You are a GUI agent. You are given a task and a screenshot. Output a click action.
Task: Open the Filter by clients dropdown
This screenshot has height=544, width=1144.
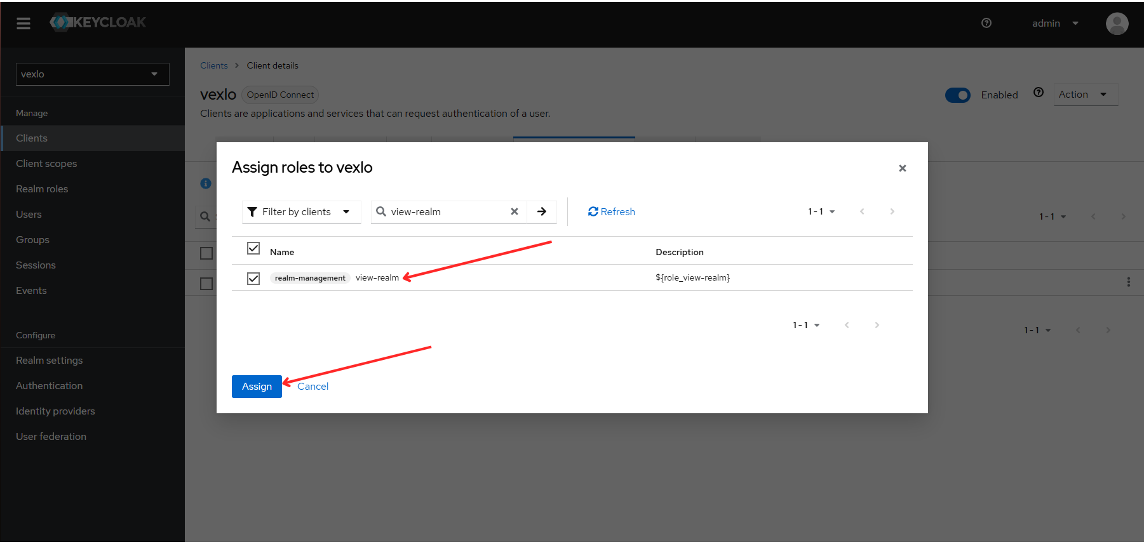coord(301,212)
